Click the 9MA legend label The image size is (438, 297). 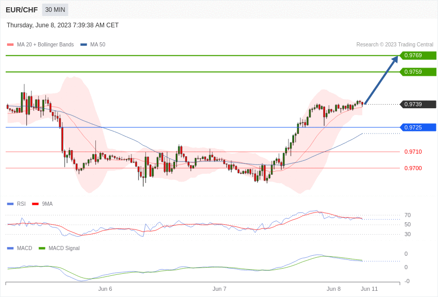[x=47, y=204]
